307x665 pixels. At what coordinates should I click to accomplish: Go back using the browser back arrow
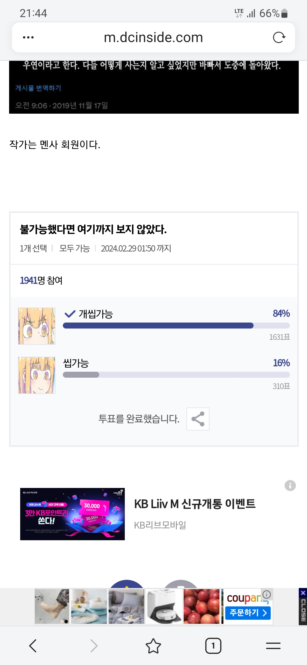[x=33, y=646]
